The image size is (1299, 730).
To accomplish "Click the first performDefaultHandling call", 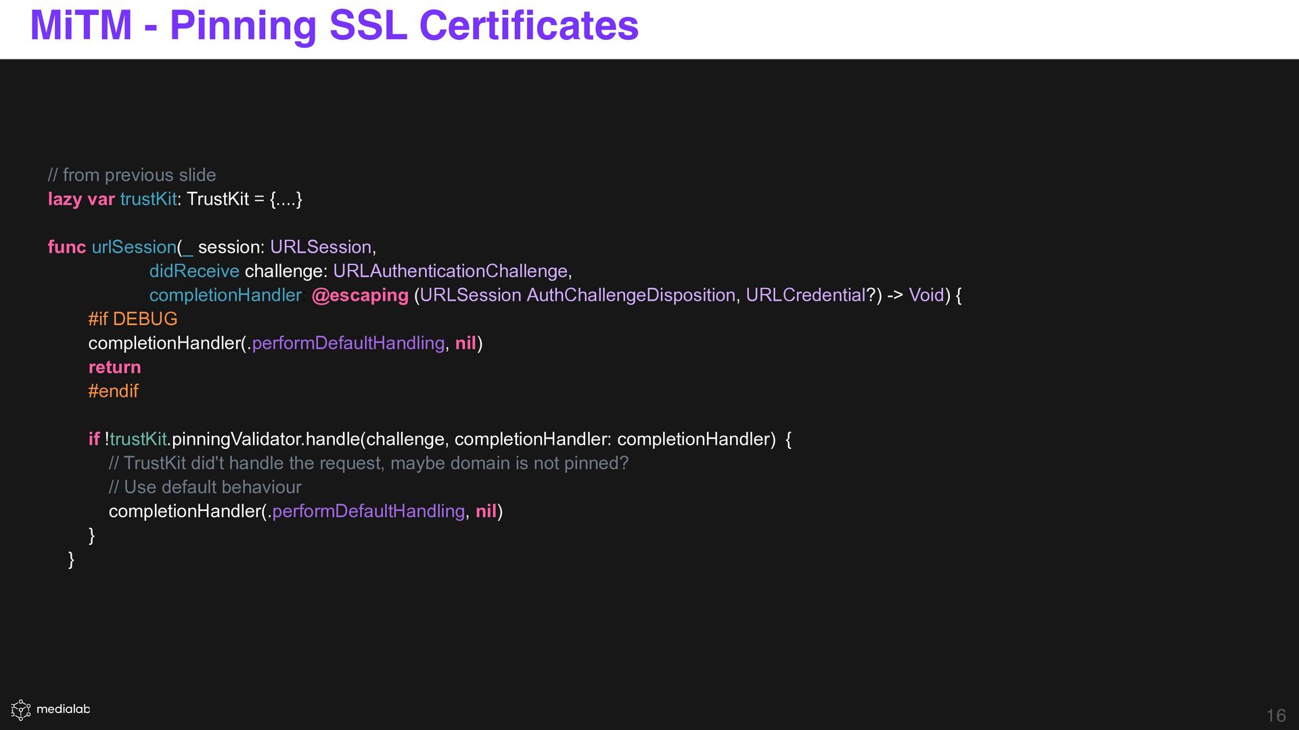I will 348,343.
